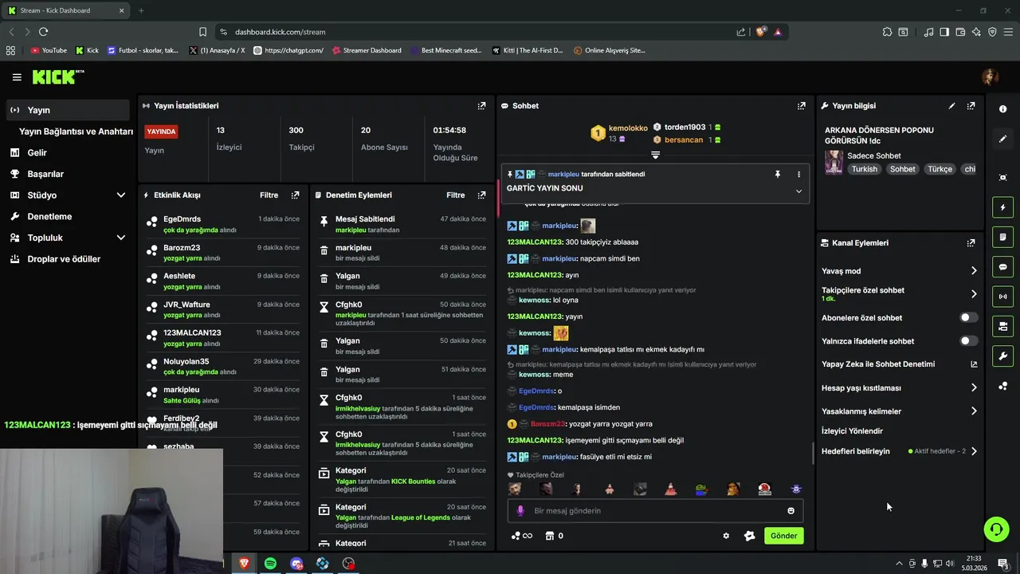
Task: Open chat settings gear icon
Action: click(726, 536)
